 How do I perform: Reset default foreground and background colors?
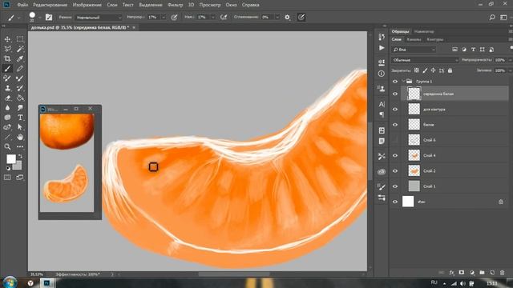[8, 169]
